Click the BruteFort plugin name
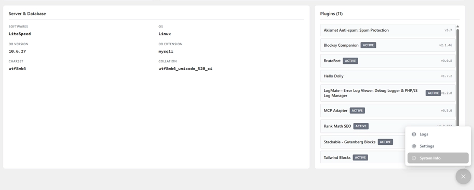474x190 pixels. [332, 61]
